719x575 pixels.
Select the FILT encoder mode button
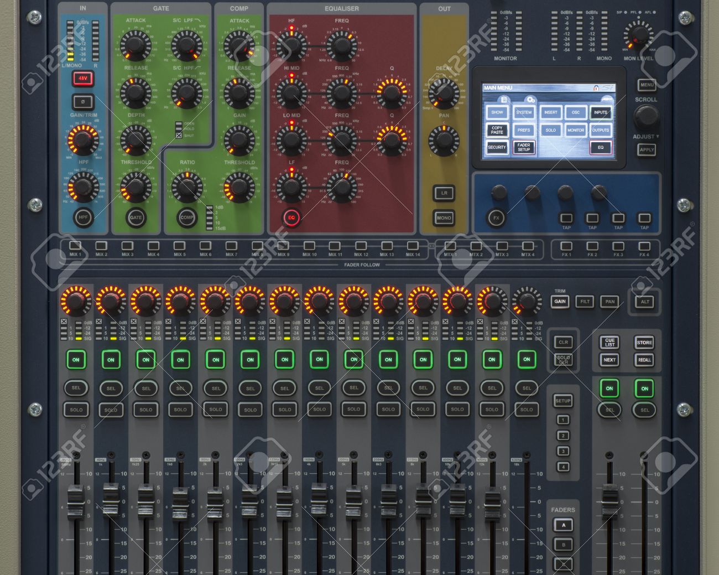click(585, 302)
